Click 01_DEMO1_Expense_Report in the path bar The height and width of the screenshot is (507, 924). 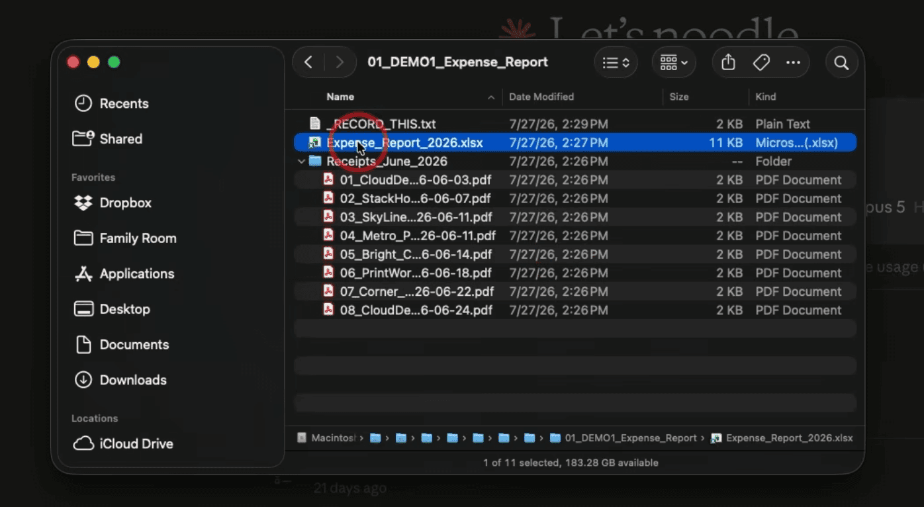click(624, 438)
